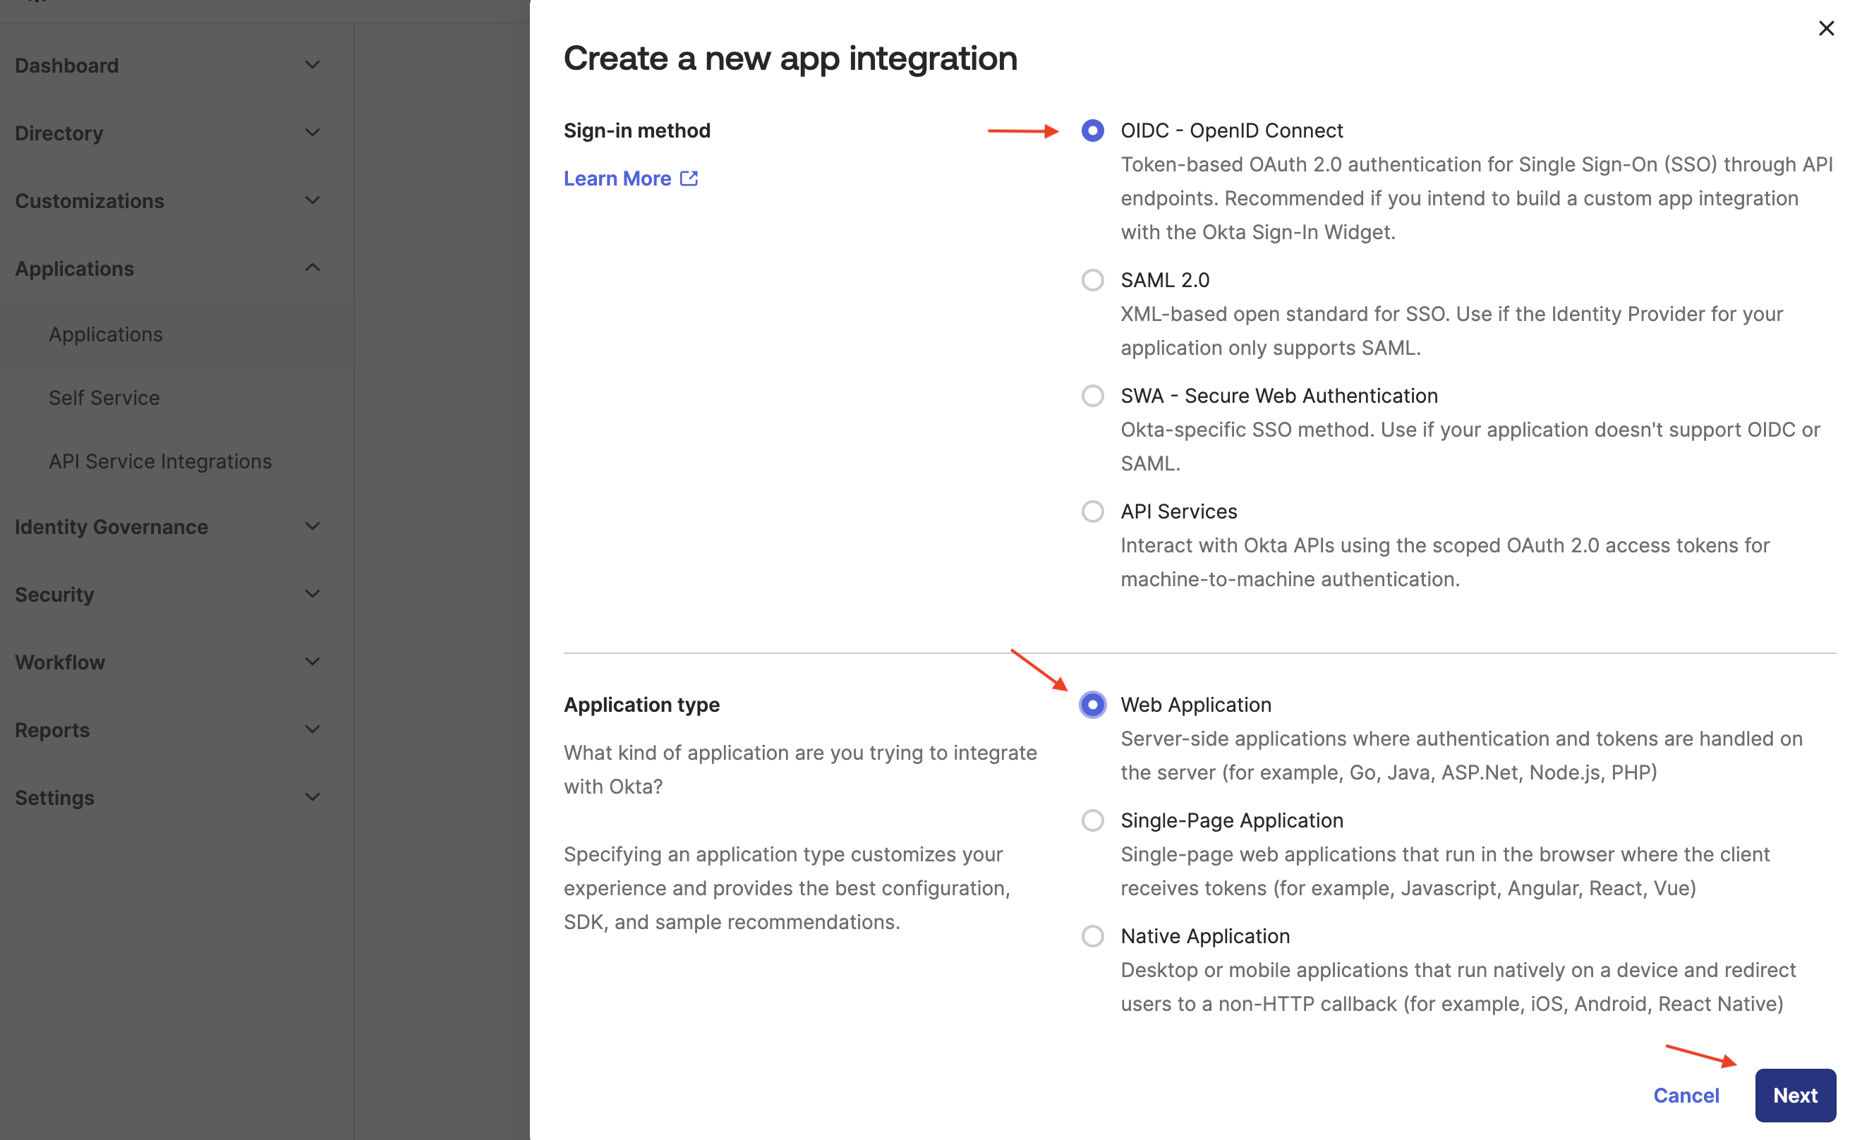Open the Learn More link
The height and width of the screenshot is (1140, 1862).
point(617,178)
